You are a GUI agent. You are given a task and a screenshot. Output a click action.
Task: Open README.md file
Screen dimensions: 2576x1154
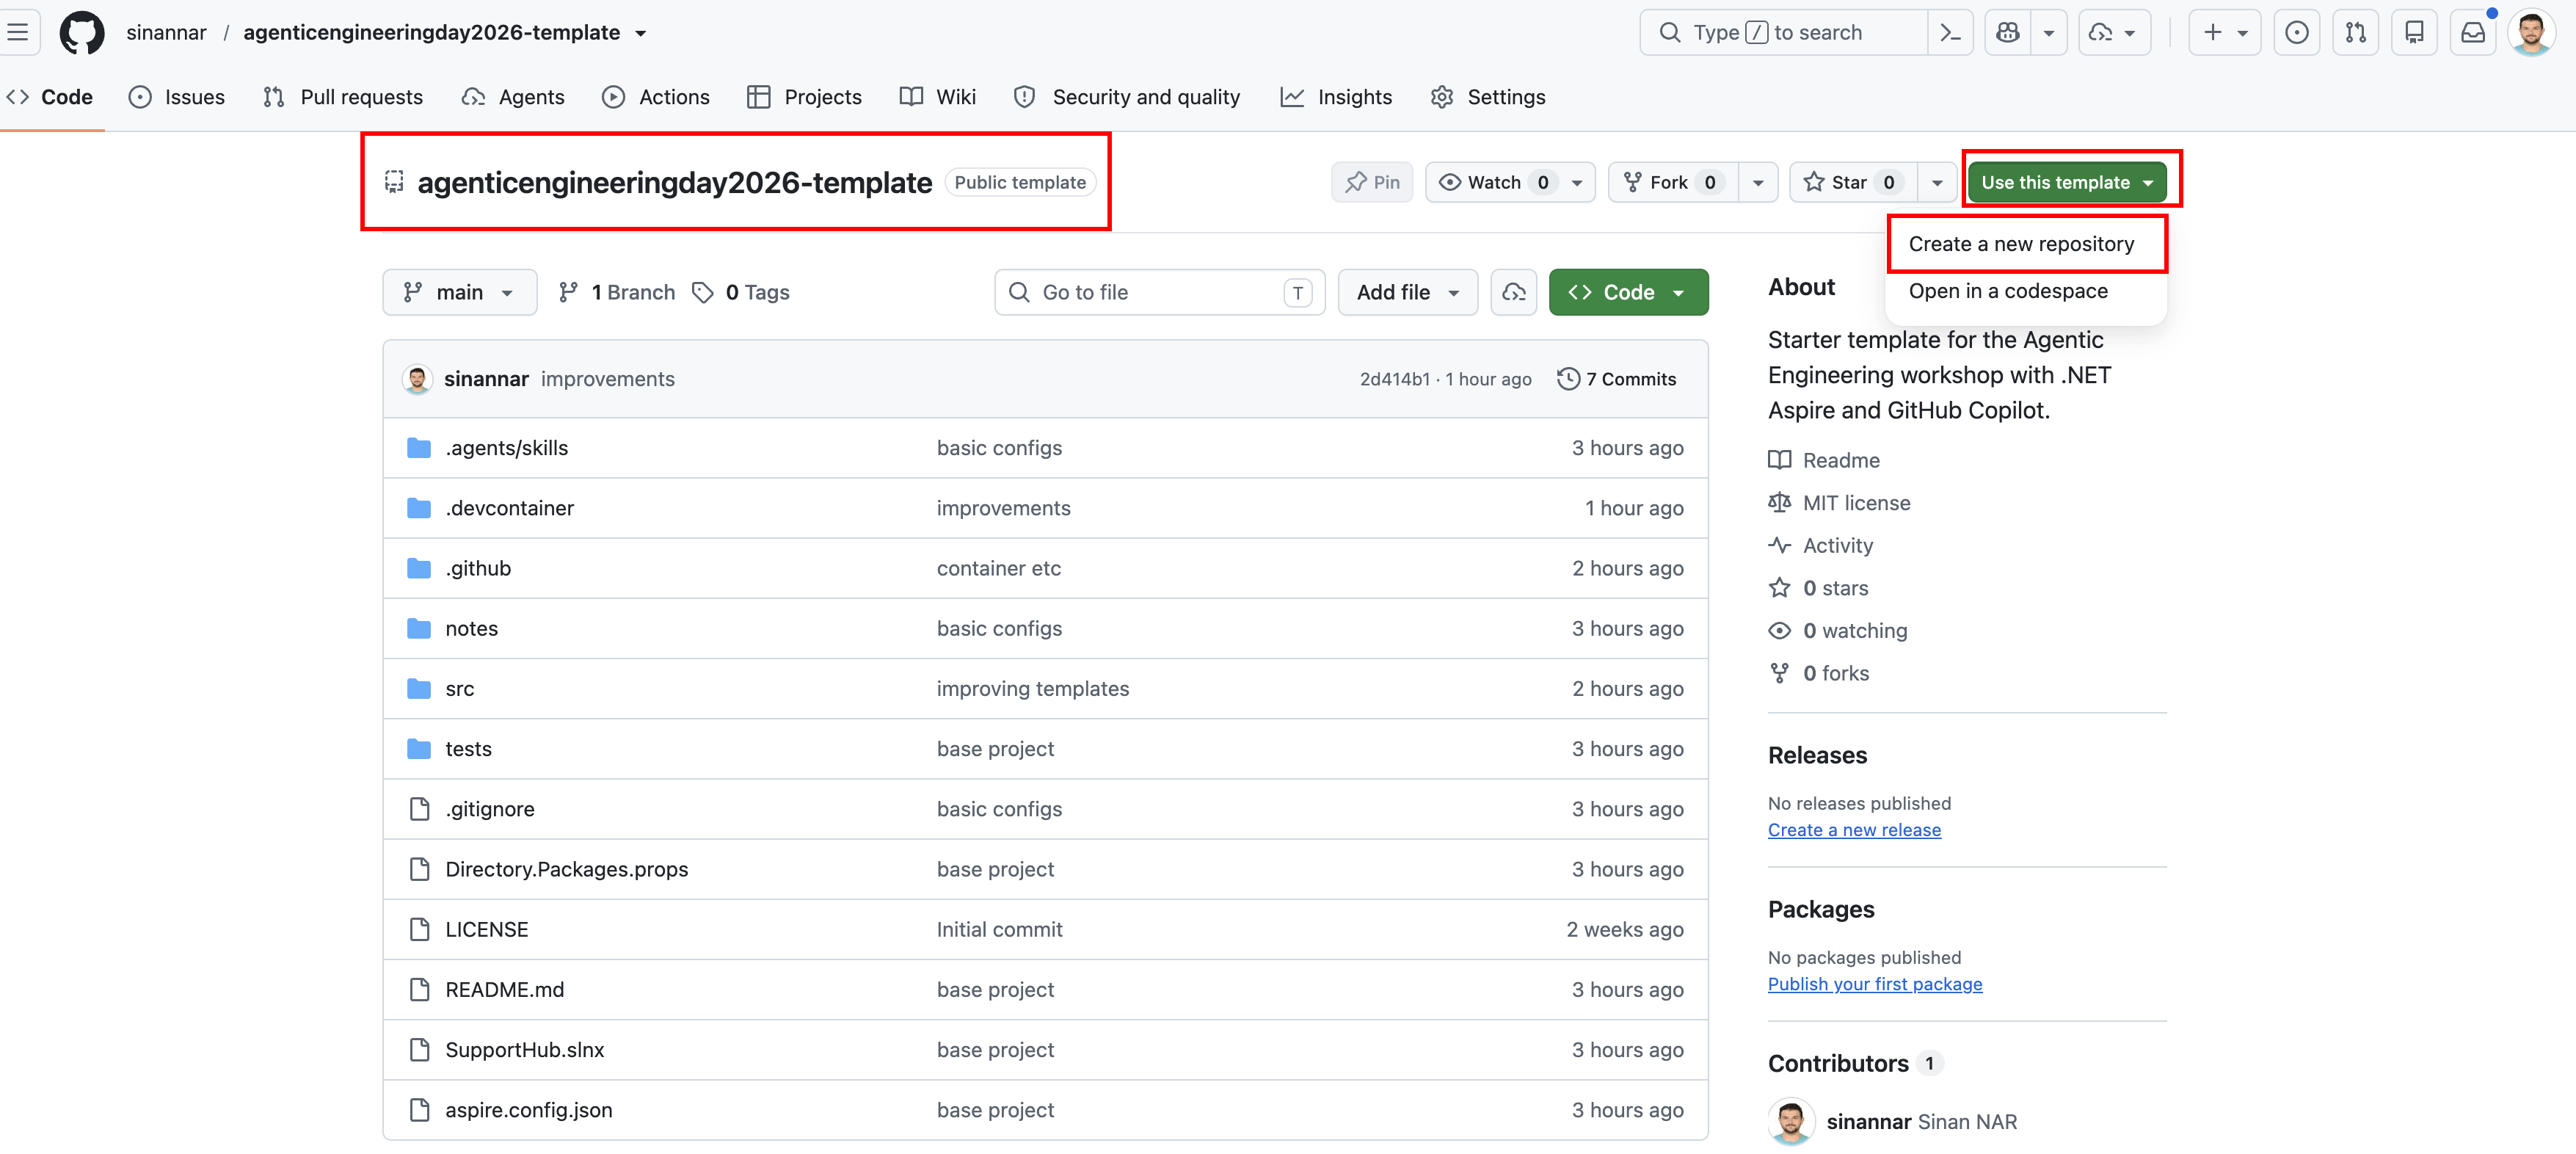coord(504,989)
